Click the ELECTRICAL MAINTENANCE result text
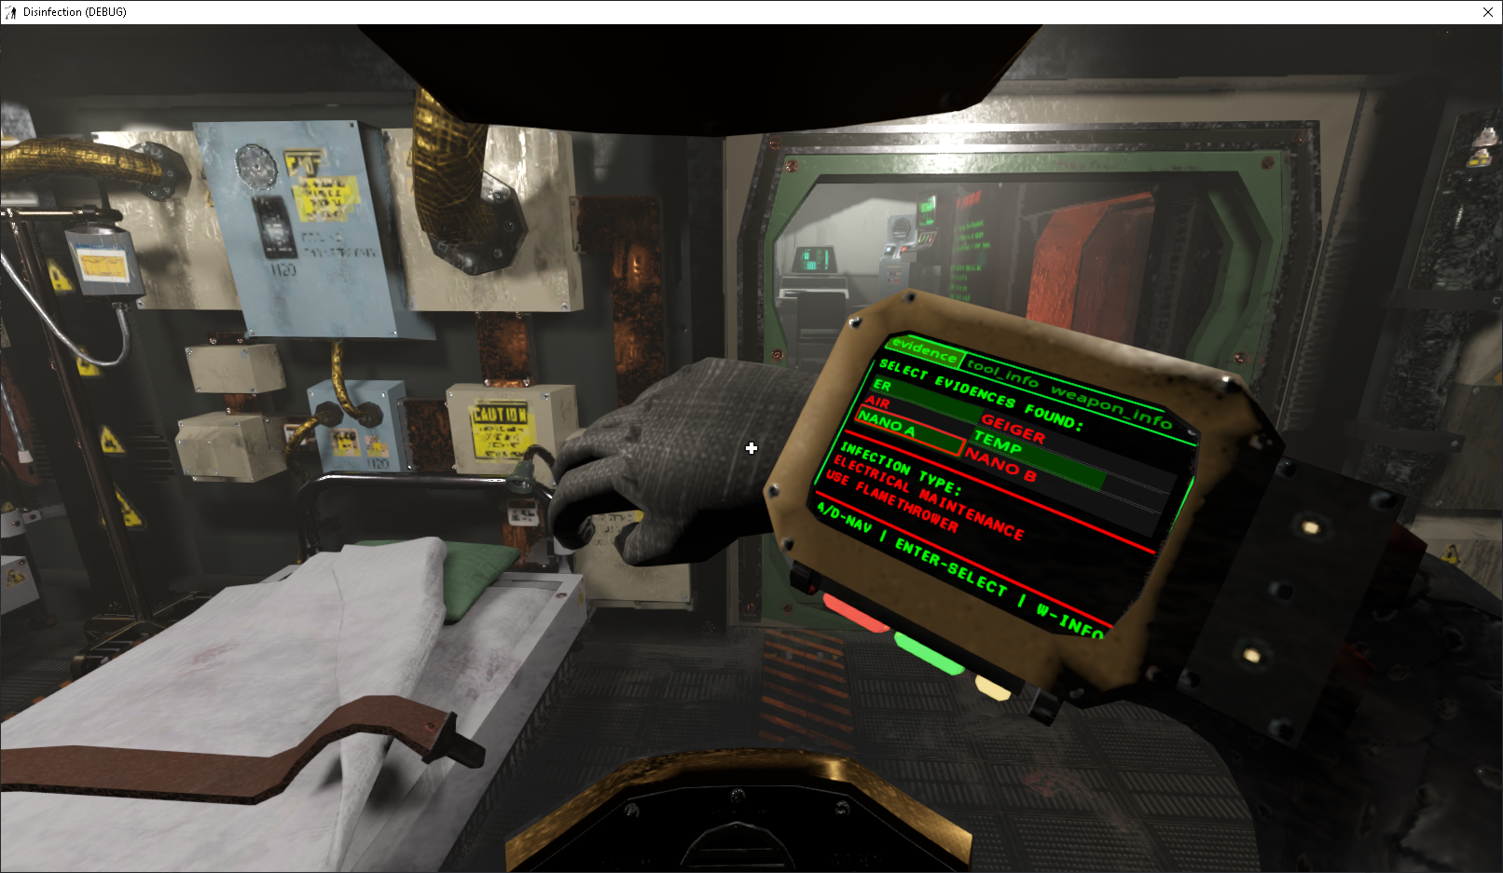The image size is (1503, 873). coord(928,497)
